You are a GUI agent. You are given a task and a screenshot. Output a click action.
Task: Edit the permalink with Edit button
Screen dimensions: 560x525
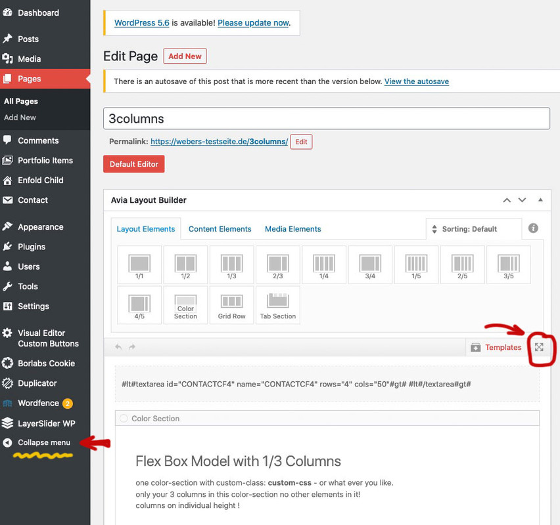[x=301, y=142]
